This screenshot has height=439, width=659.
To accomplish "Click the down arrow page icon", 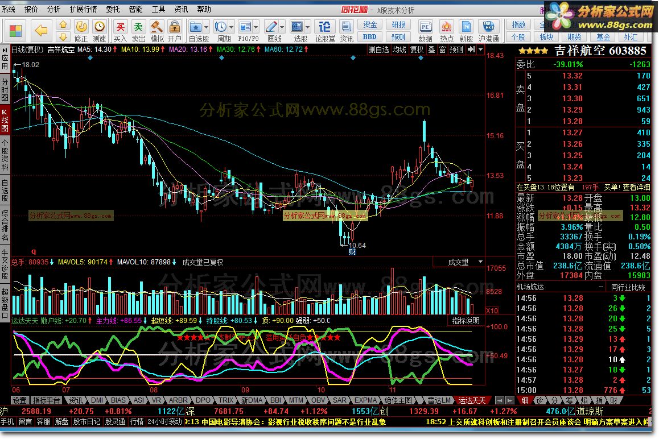I will pyautogui.click(x=63, y=36).
